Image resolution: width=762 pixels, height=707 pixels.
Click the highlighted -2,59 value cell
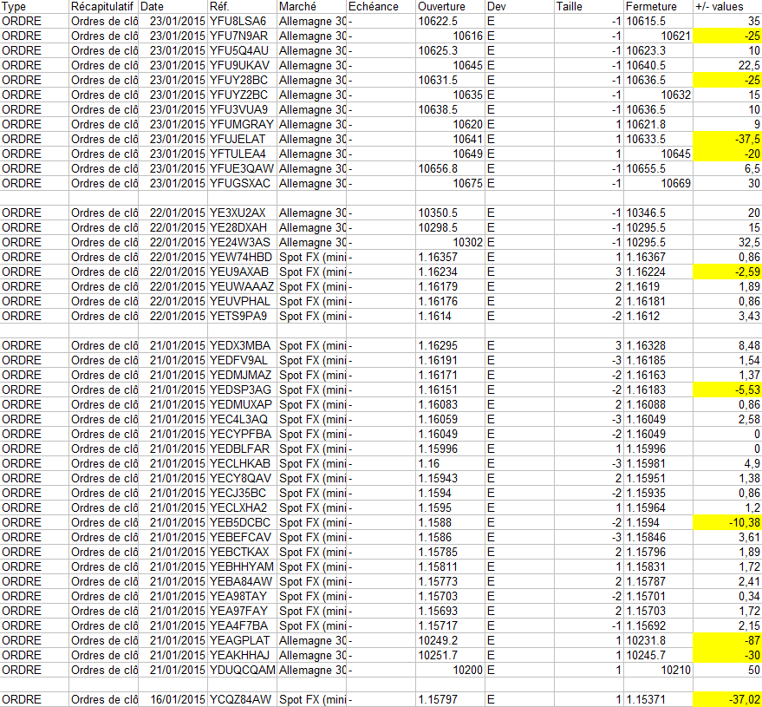pos(727,272)
